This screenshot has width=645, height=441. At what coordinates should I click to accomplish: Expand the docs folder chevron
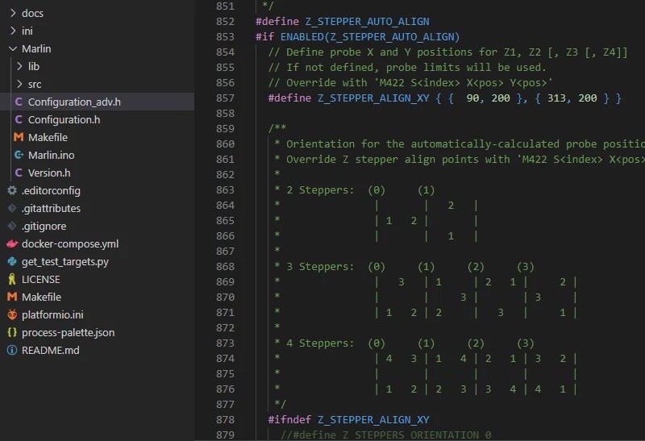click(13, 13)
